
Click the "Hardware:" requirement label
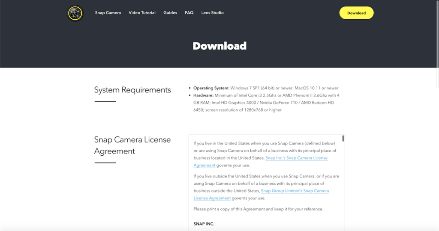(203, 95)
